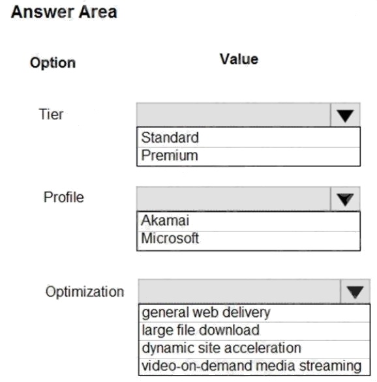This screenshot has width=377, height=382.
Task: Click the Value column header
Action: point(239,59)
